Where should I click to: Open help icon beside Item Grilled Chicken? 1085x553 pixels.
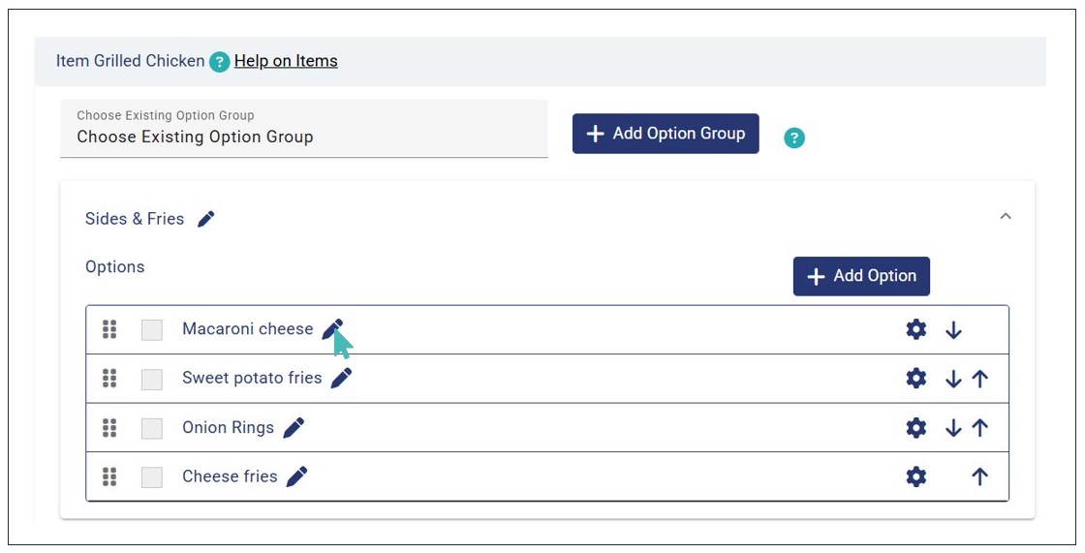point(220,62)
